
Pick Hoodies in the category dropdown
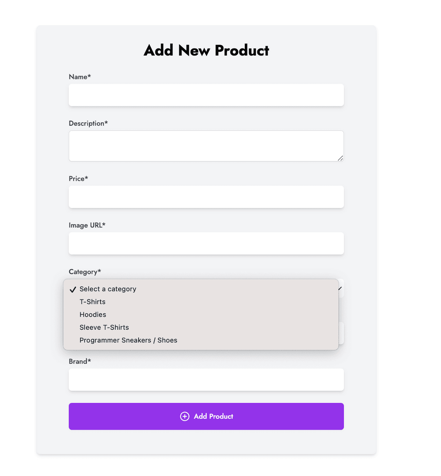coord(93,315)
